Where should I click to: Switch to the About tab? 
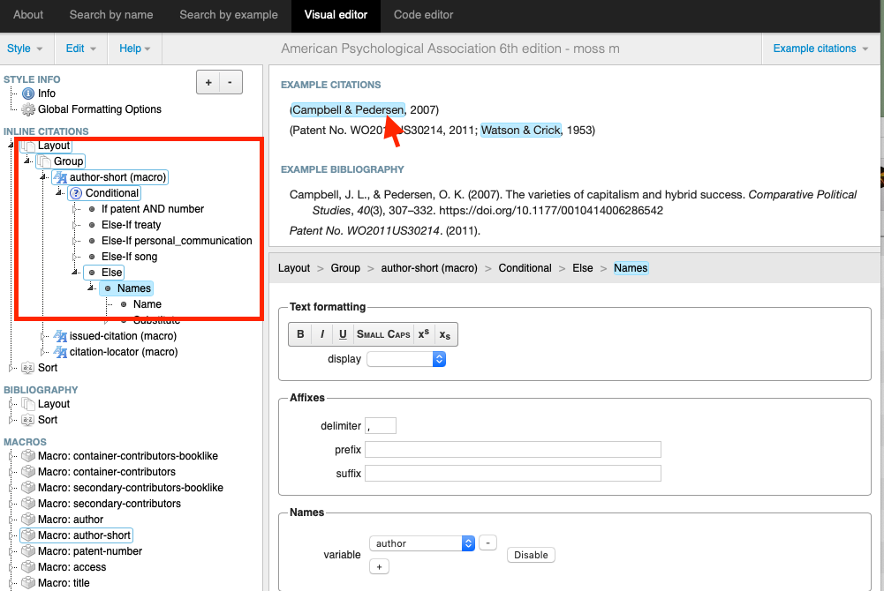[28, 15]
